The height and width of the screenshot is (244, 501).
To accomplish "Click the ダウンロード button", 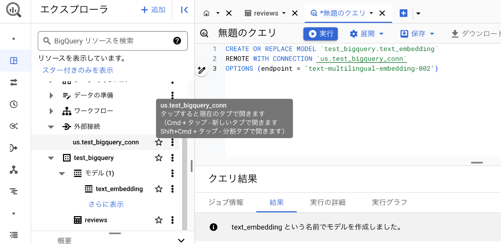I will point(476,34).
